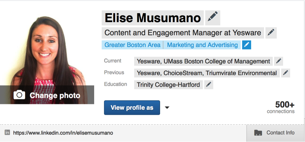
Task: Select the Content and Engagement Manager headline
Action: 183,33
